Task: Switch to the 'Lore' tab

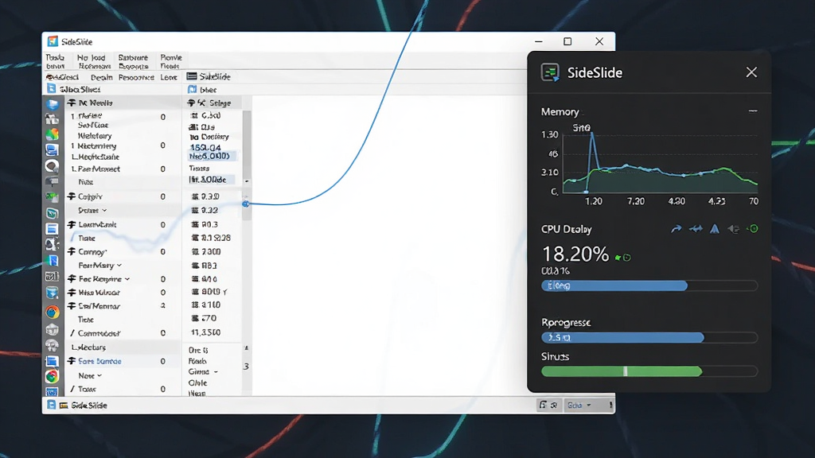Action: click(x=169, y=77)
